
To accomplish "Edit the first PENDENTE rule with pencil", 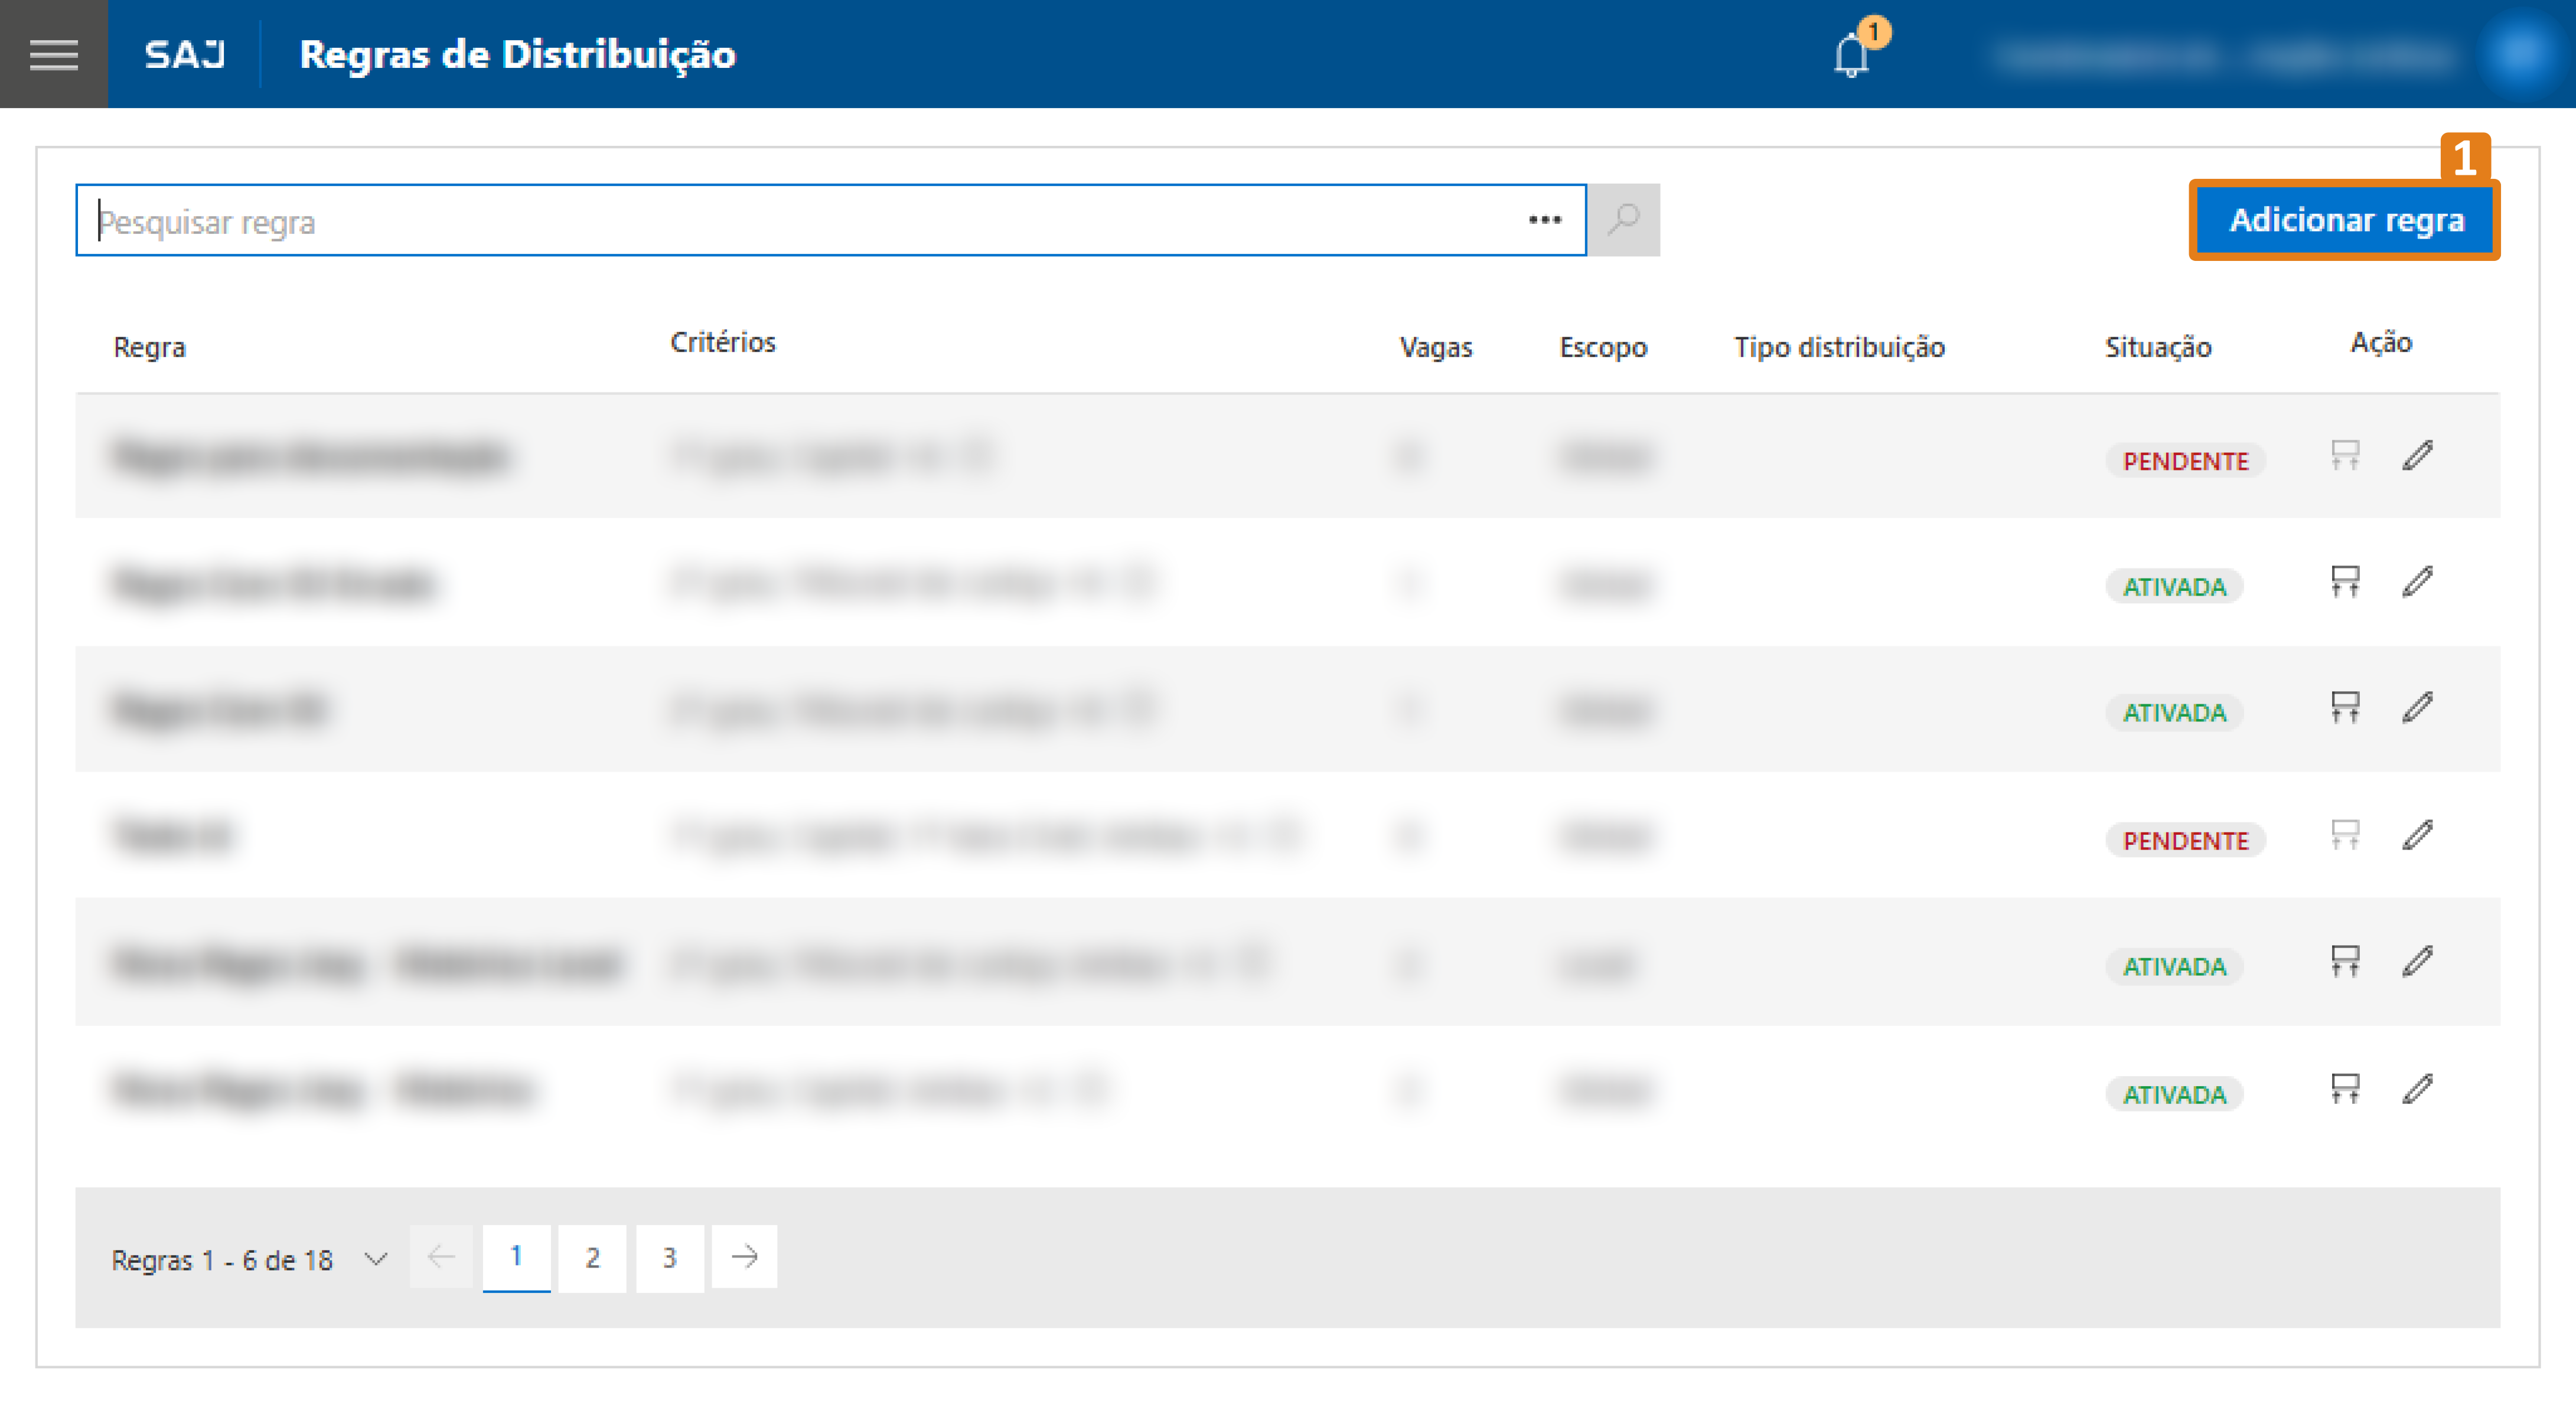I will point(2417,456).
